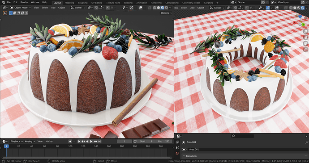This screenshot has width=309, height=163.
Task: Switch to the Scripting workspace tab
Action: pyautogui.click(x=209, y=3)
